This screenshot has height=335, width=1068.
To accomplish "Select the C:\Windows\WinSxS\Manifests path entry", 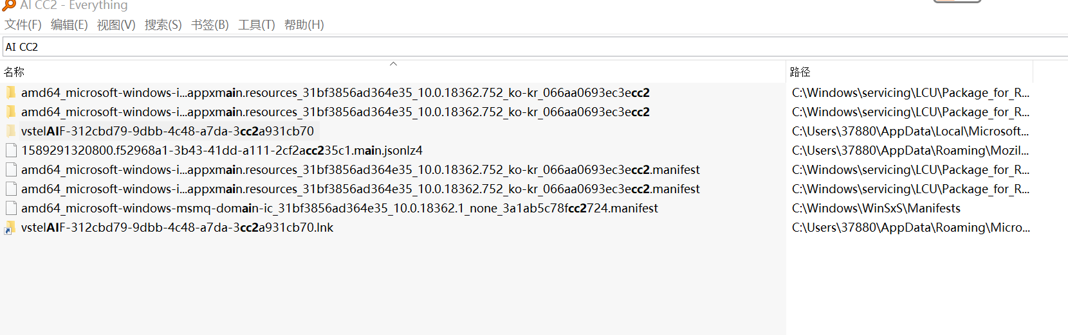I will click(x=876, y=208).
